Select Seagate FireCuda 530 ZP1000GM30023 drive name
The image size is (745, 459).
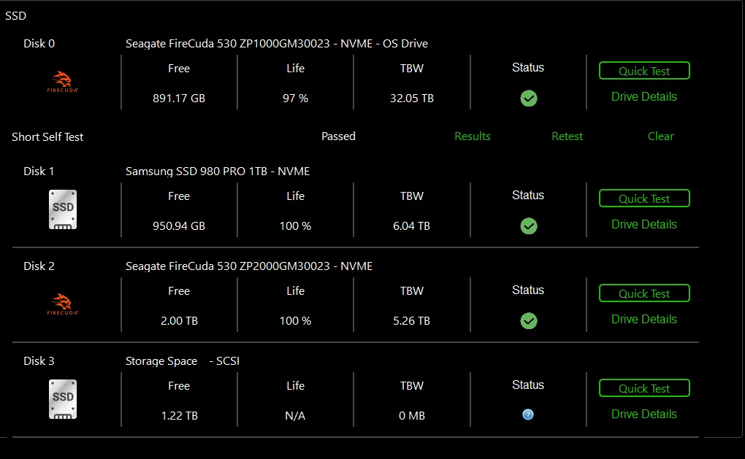click(x=277, y=44)
